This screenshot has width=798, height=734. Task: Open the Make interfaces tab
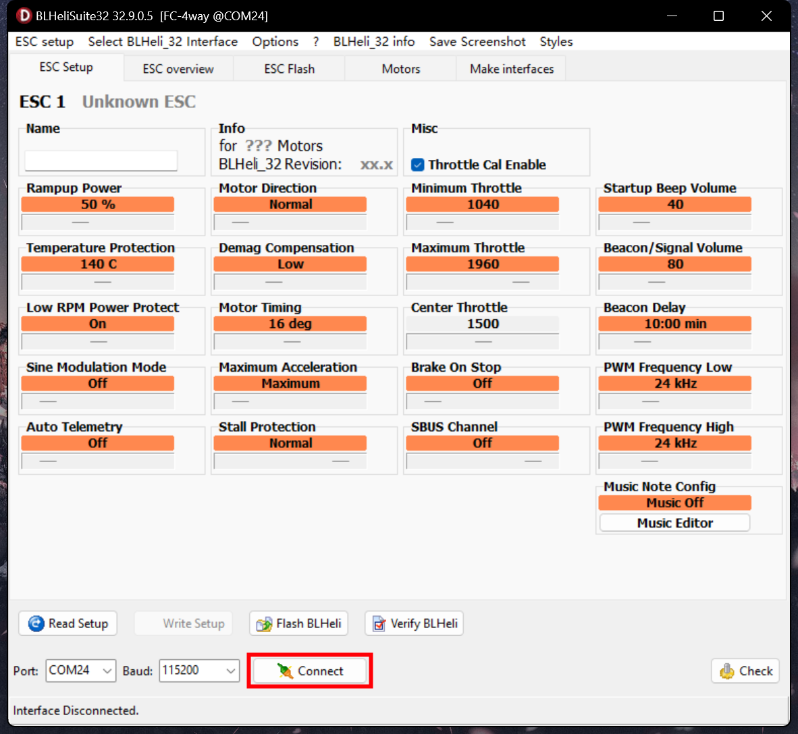point(512,69)
